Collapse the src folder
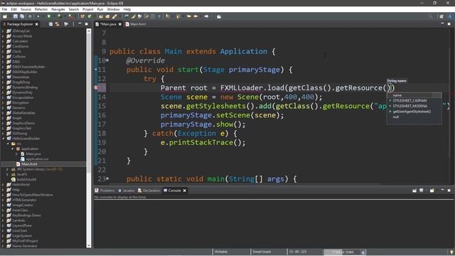Image resolution: width=455 pixels, height=256 pixels. pyautogui.click(x=8, y=144)
